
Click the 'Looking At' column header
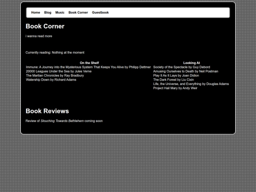pyautogui.click(x=192, y=63)
